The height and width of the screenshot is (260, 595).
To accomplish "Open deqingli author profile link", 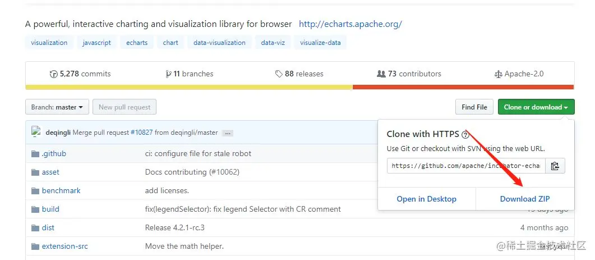I will click(x=58, y=133).
